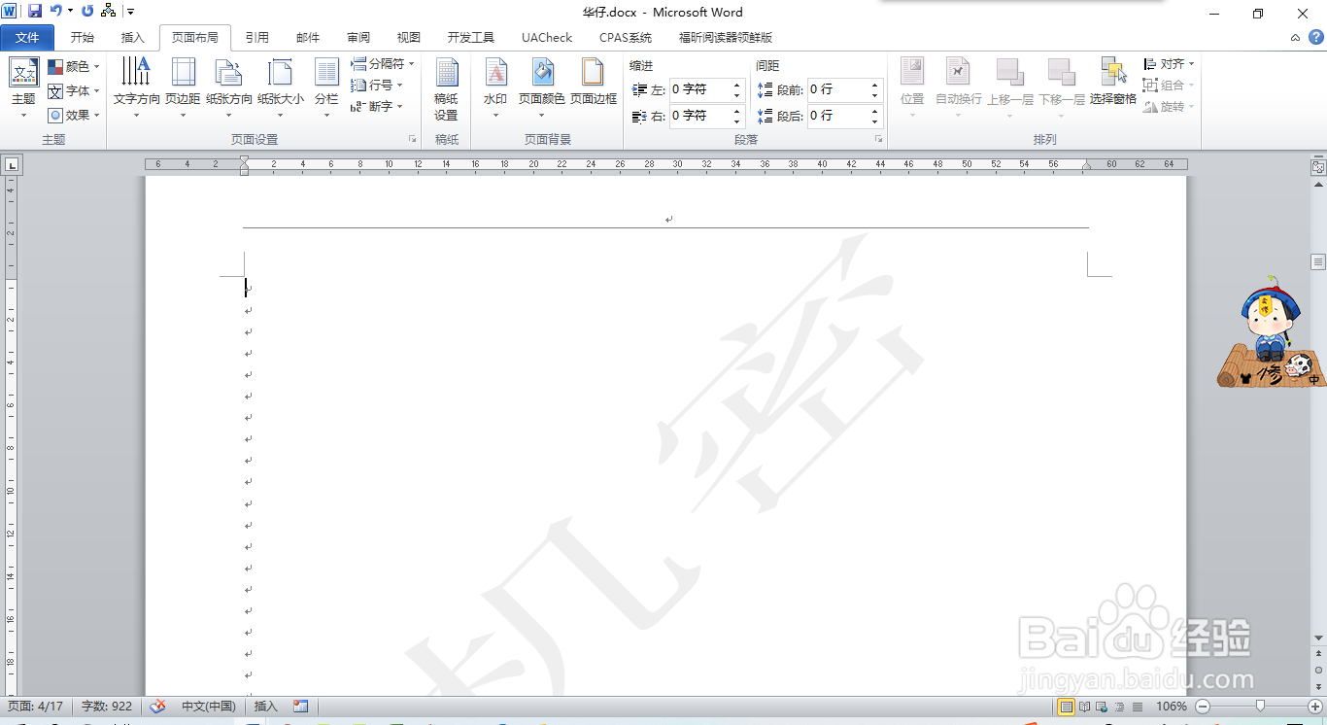The image size is (1327, 725).
Task: Redo action in quick access toolbar
Action: (87, 12)
